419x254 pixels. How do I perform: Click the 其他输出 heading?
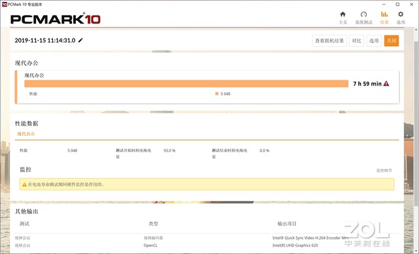tap(26, 212)
